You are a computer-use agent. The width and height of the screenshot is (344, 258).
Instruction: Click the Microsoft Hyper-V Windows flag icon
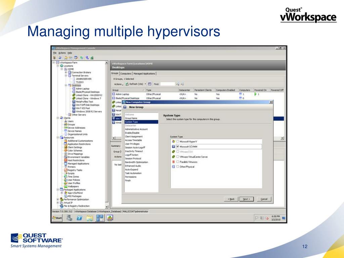tap(174, 141)
